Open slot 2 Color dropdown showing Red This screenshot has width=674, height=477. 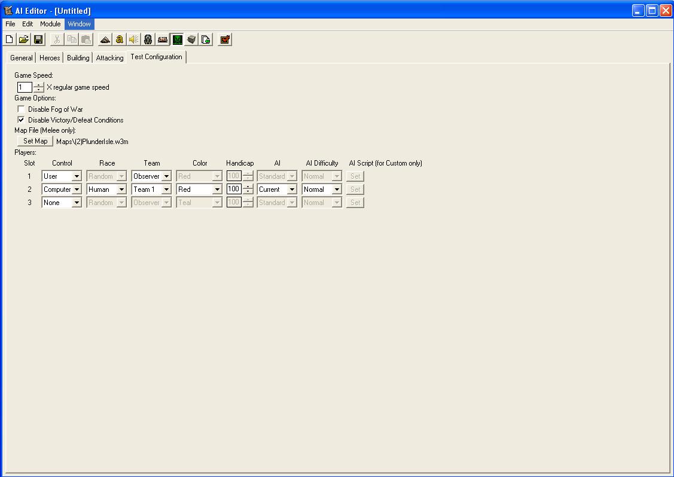(199, 189)
